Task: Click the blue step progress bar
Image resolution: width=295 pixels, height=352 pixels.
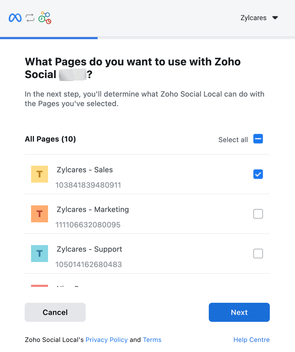Action: tap(49, 38)
